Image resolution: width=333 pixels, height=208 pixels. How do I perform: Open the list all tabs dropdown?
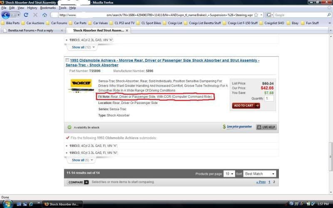coord(330,30)
